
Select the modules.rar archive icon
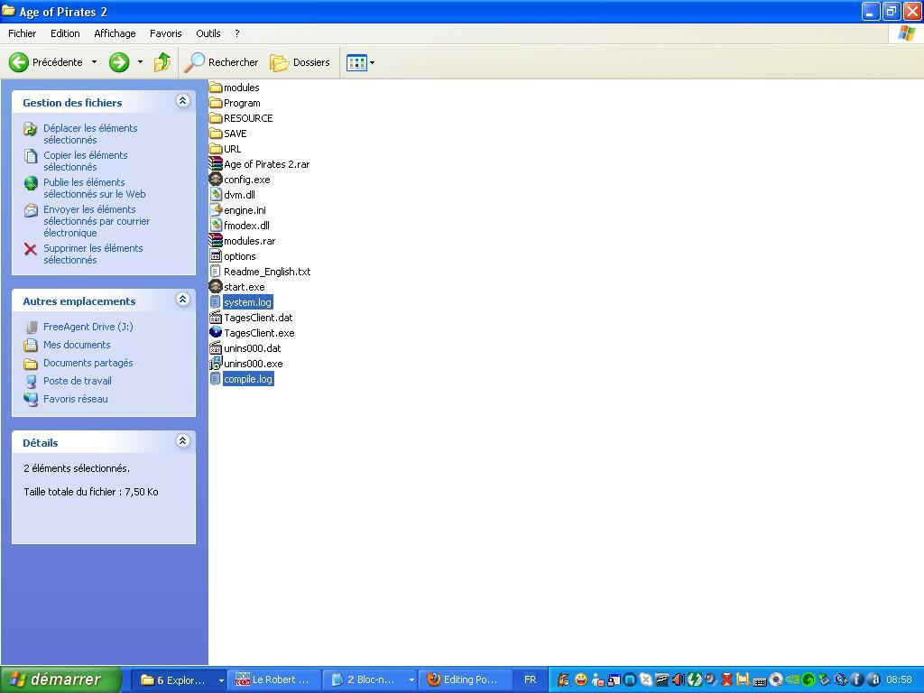click(x=216, y=240)
